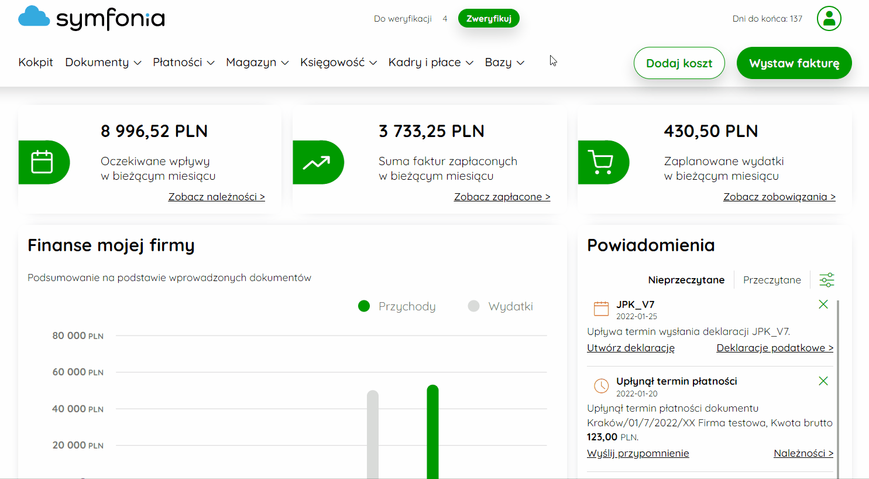The image size is (869, 479).
Task: Click the Wystaw fakturę button
Action: pyautogui.click(x=794, y=63)
